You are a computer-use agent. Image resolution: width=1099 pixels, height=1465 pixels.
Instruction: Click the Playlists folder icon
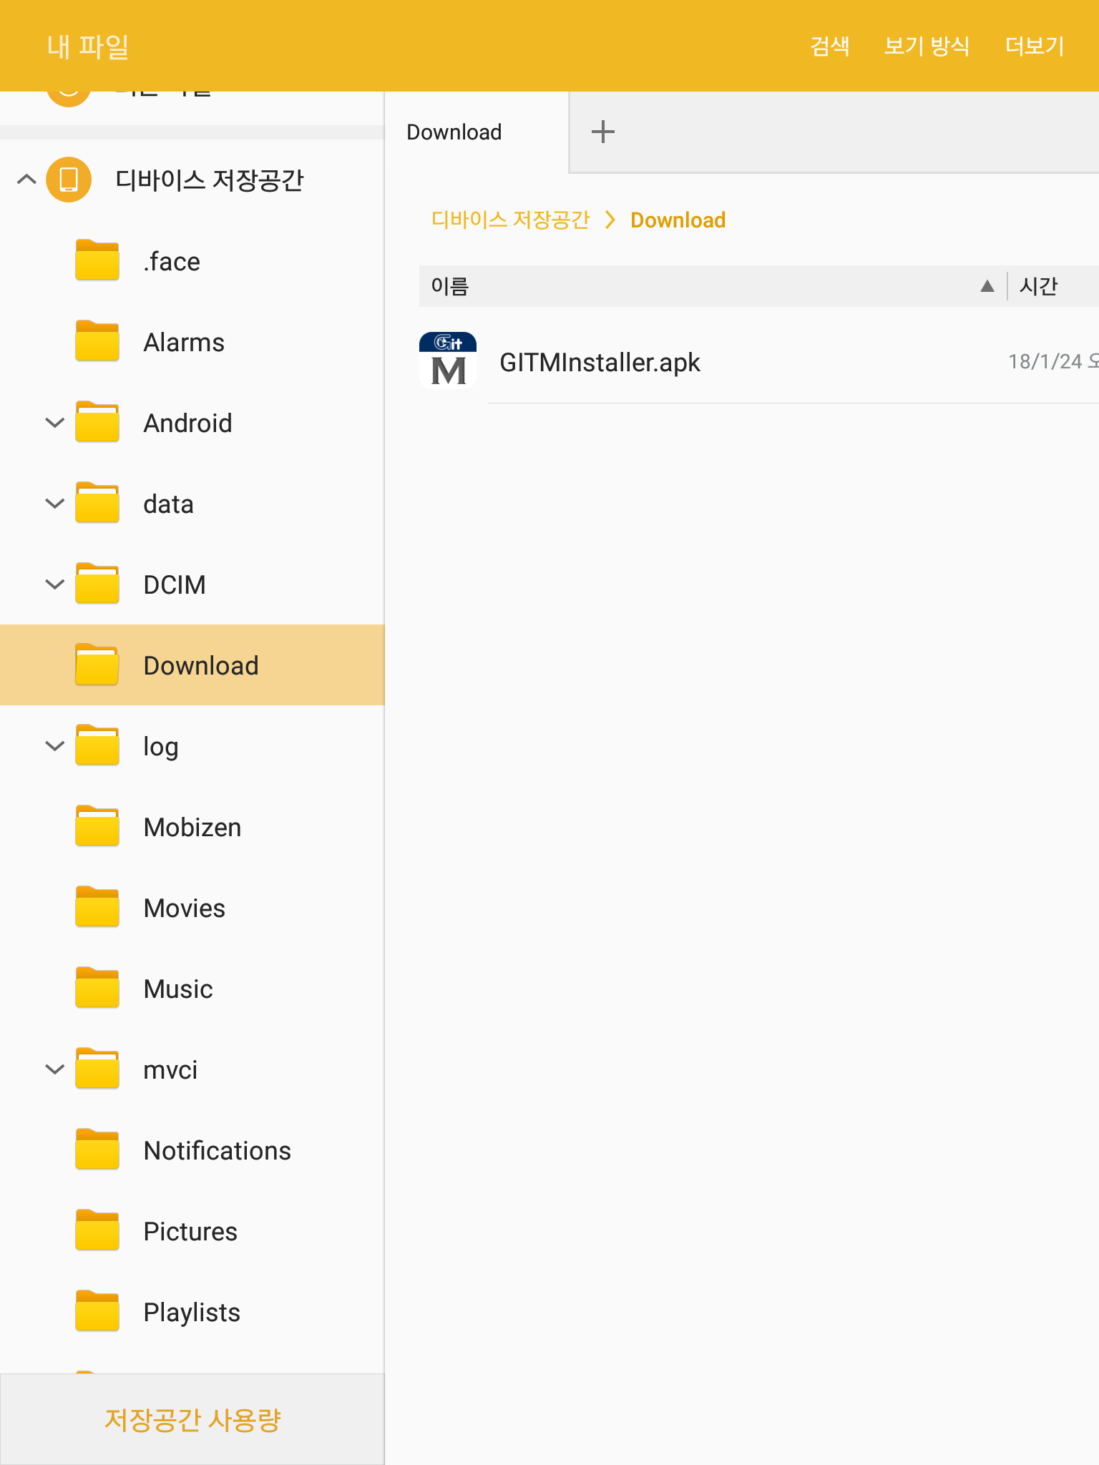coord(97,1311)
